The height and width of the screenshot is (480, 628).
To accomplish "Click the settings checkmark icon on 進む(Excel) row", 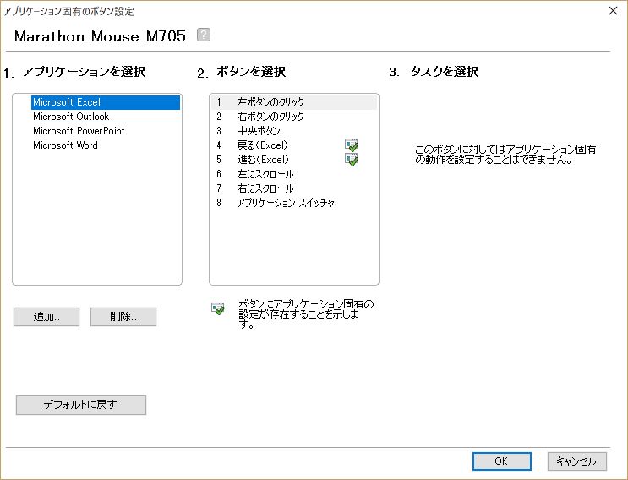I will pos(352,160).
